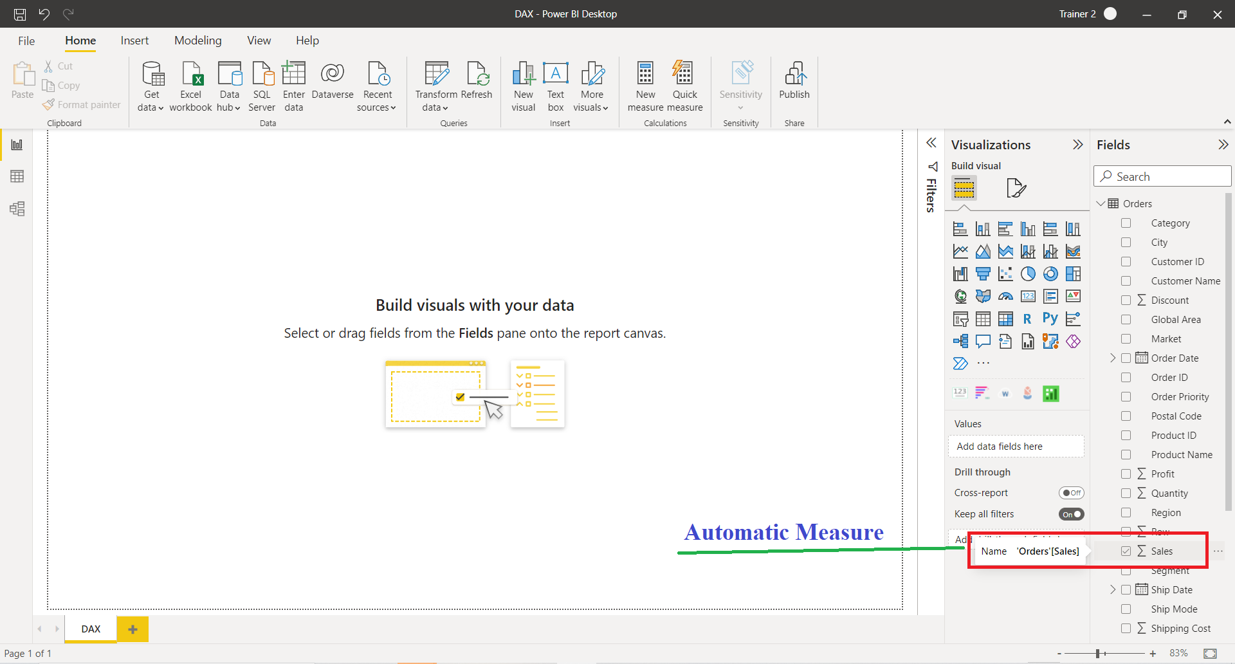Screen dimensions: 1235x664
Task: Expand the Ship Date hierarchy
Action: [x=1113, y=589]
